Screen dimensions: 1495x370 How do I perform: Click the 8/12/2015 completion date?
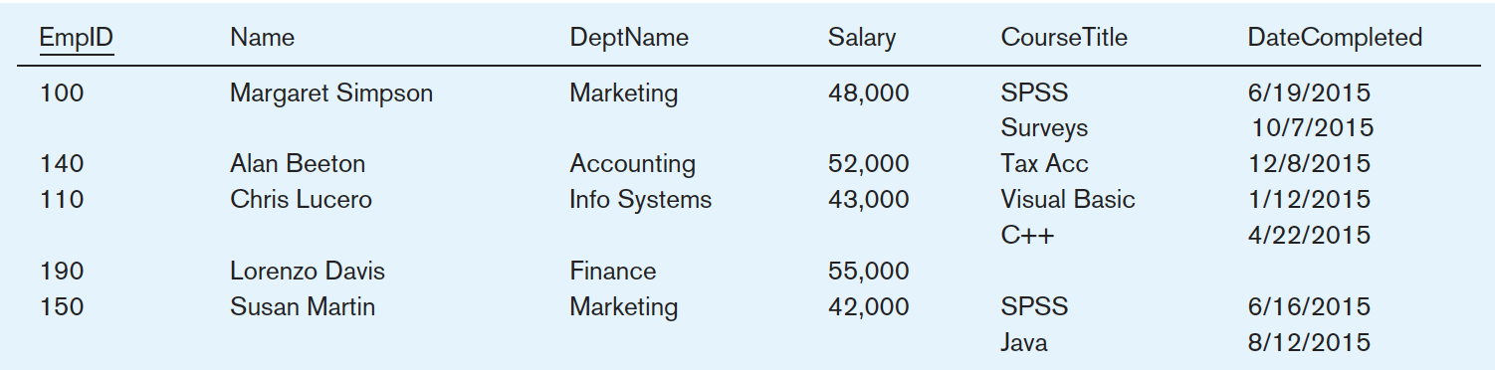click(x=1309, y=343)
